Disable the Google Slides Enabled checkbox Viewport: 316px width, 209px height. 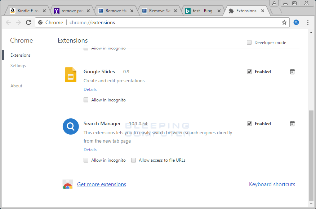(x=249, y=72)
